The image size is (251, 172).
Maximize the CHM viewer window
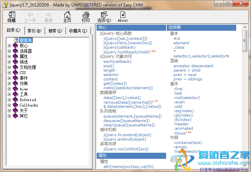[x=228, y=3]
